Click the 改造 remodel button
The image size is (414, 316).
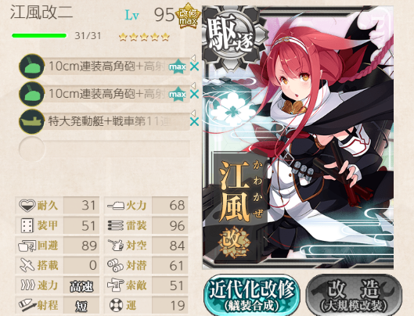coord(354,295)
